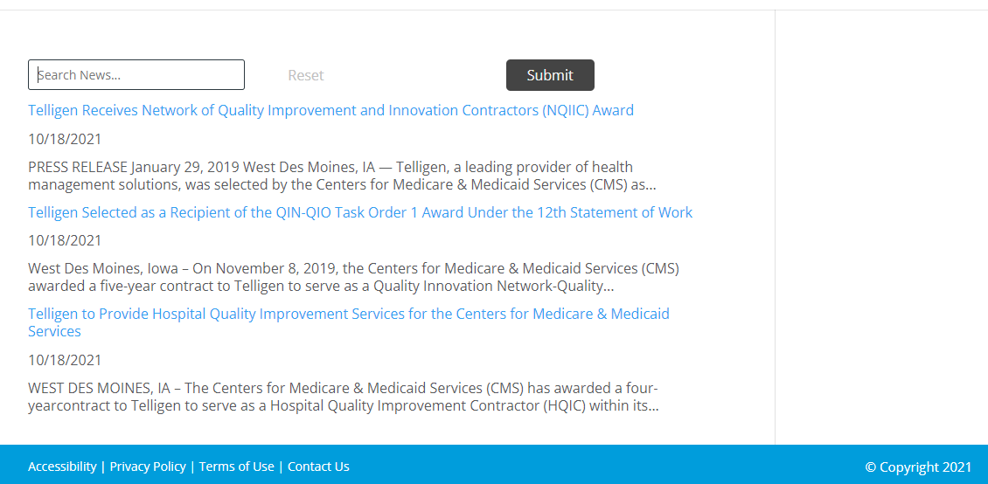This screenshot has width=988, height=484.
Task: Open the Hospital Quality Improvement Services article
Action: click(349, 322)
